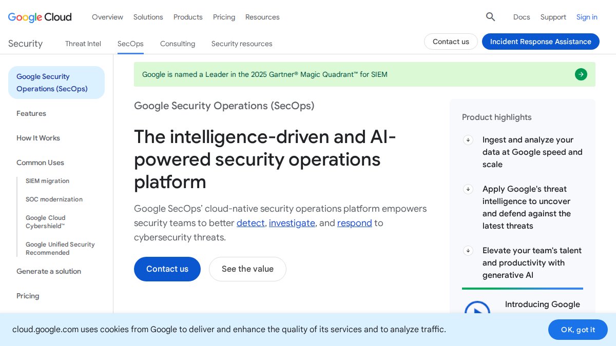Screen dimensions: 616x346
Task: Click the 'See the value' button
Action: [x=247, y=269]
